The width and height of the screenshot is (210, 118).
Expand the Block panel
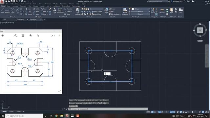tap(113, 17)
